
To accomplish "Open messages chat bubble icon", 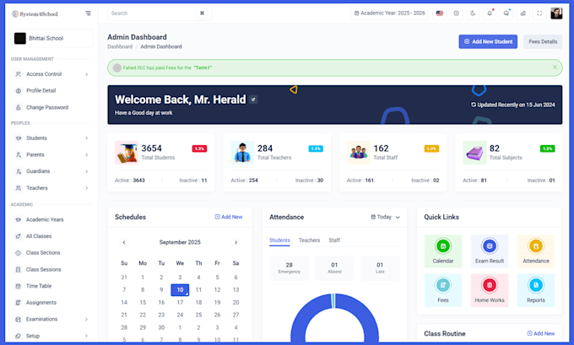I will click(506, 13).
